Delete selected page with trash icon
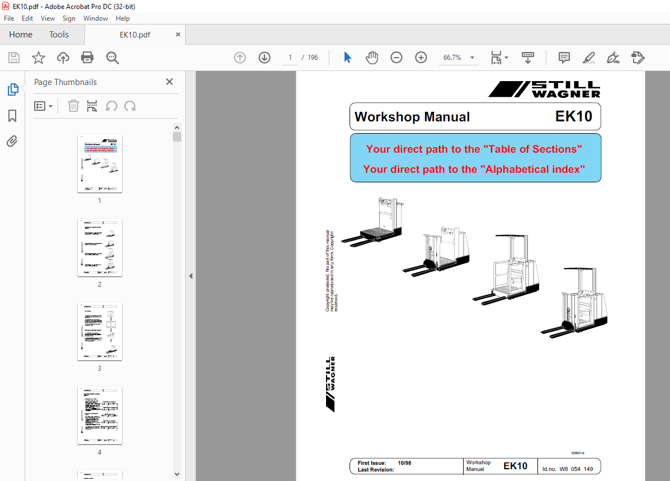The width and height of the screenshot is (670, 481). (x=73, y=106)
